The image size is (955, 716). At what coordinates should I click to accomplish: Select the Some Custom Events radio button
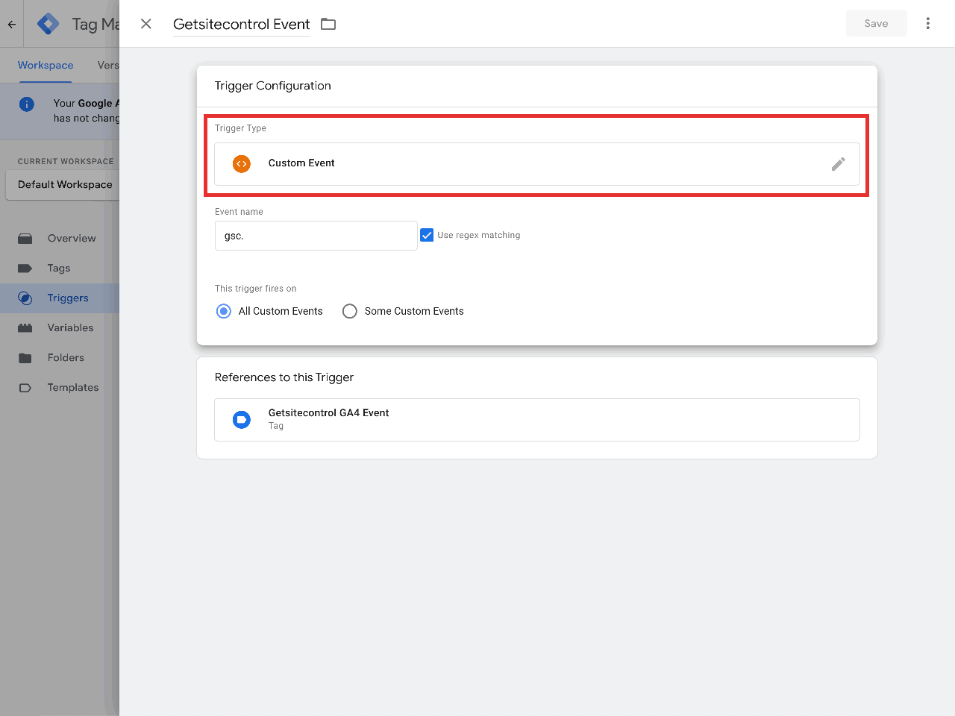[350, 311]
